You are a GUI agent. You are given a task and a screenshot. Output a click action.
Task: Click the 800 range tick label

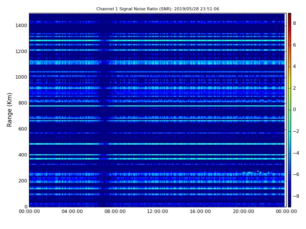pyautogui.click(x=23, y=103)
